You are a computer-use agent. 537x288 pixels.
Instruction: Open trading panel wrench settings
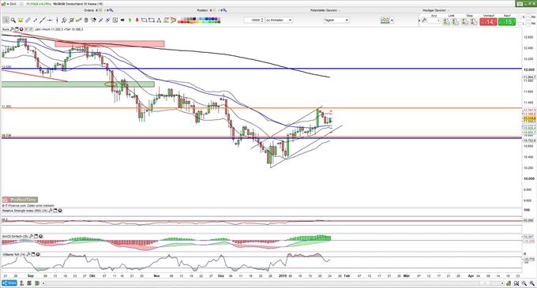coord(424,21)
